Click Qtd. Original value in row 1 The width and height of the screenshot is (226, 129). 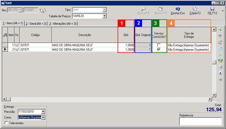(x=143, y=45)
